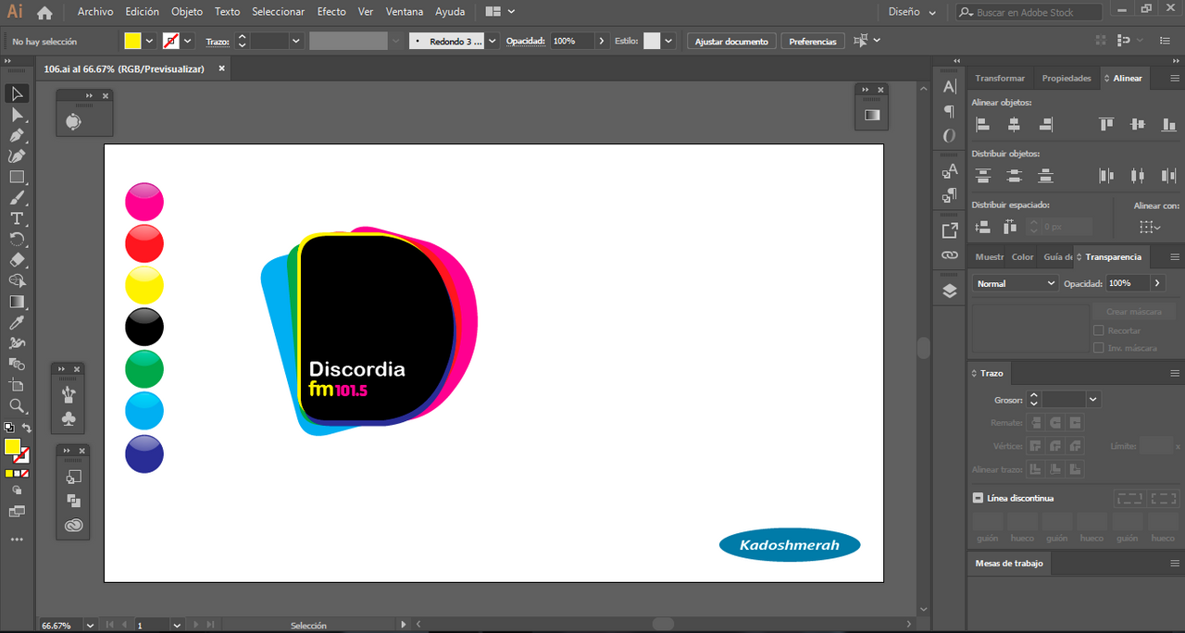Viewport: 1185px width, 633px height.
Task: Switch to the Color panel tab
Action: point(1023,256)
